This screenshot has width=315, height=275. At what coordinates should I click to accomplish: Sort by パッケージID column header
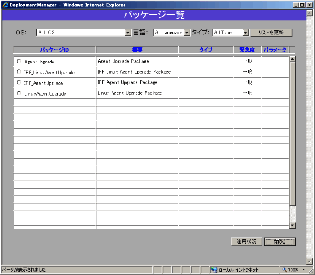point(54,50)
